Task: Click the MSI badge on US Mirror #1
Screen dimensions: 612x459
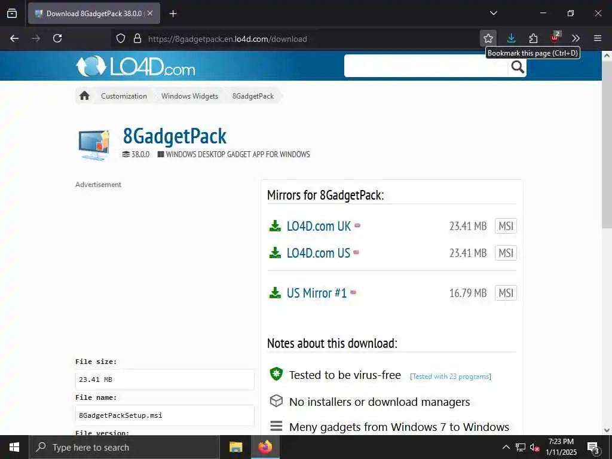Action: click(x=506, y=293)
